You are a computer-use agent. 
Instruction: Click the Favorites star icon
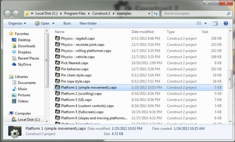(11, 34)
